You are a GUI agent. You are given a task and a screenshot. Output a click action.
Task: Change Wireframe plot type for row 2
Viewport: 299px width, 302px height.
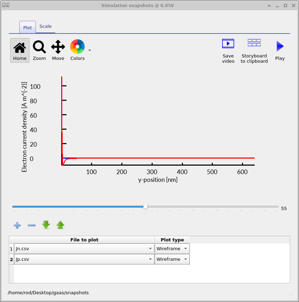(172, 259)
